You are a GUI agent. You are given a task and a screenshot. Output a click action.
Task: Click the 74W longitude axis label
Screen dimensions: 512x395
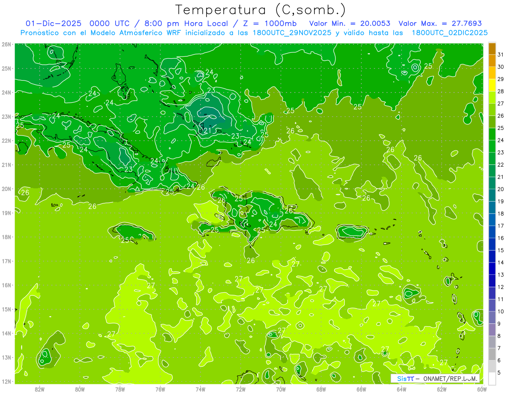point(201,389)
